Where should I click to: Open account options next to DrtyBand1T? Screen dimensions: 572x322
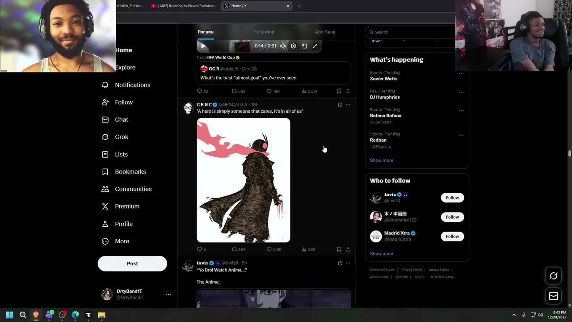point(168,294)
